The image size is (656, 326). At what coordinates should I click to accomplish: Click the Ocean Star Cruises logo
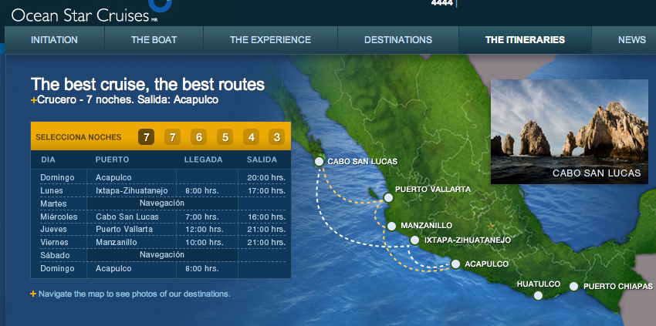coord(81,13)
